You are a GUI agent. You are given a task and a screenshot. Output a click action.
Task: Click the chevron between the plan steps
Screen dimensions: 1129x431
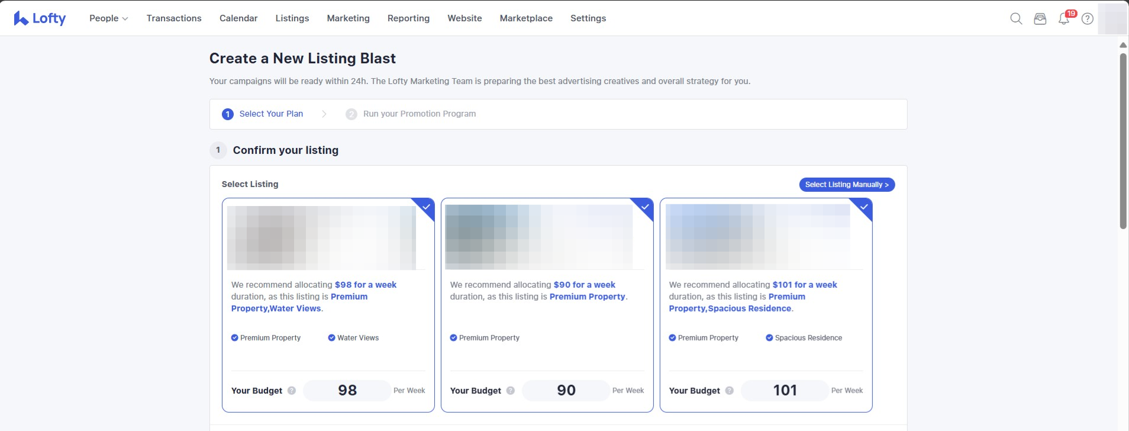pos(324,114)
